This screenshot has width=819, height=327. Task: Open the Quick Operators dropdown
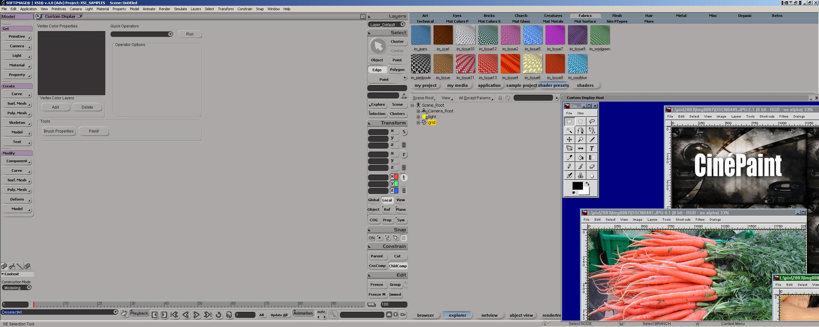tap(142, 34)
